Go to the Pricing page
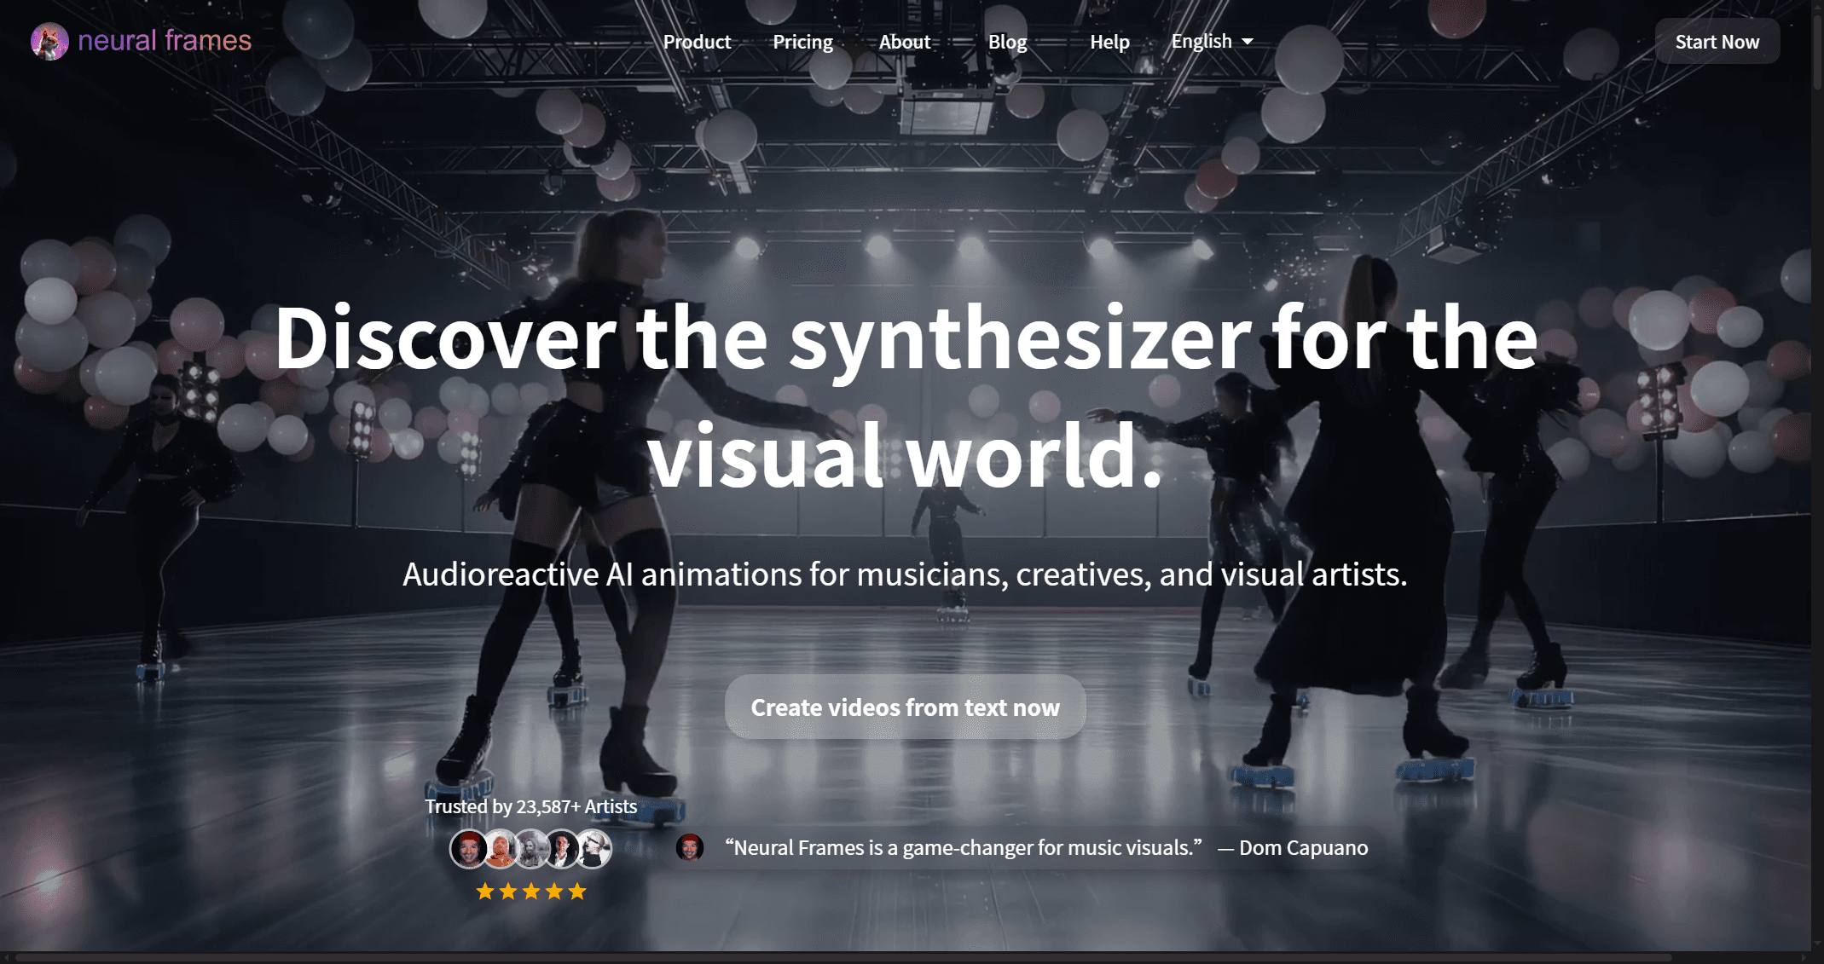This screenshot has height=964, width=1824. (x=802, y=42)
